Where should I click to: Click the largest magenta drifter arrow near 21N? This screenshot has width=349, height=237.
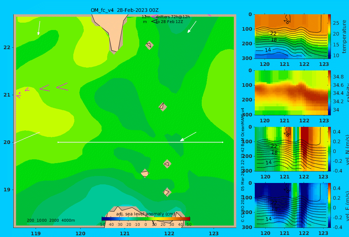pos(62,87)
